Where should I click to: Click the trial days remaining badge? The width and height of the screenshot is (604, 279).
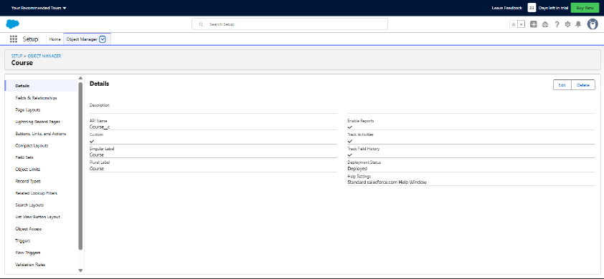532,8
